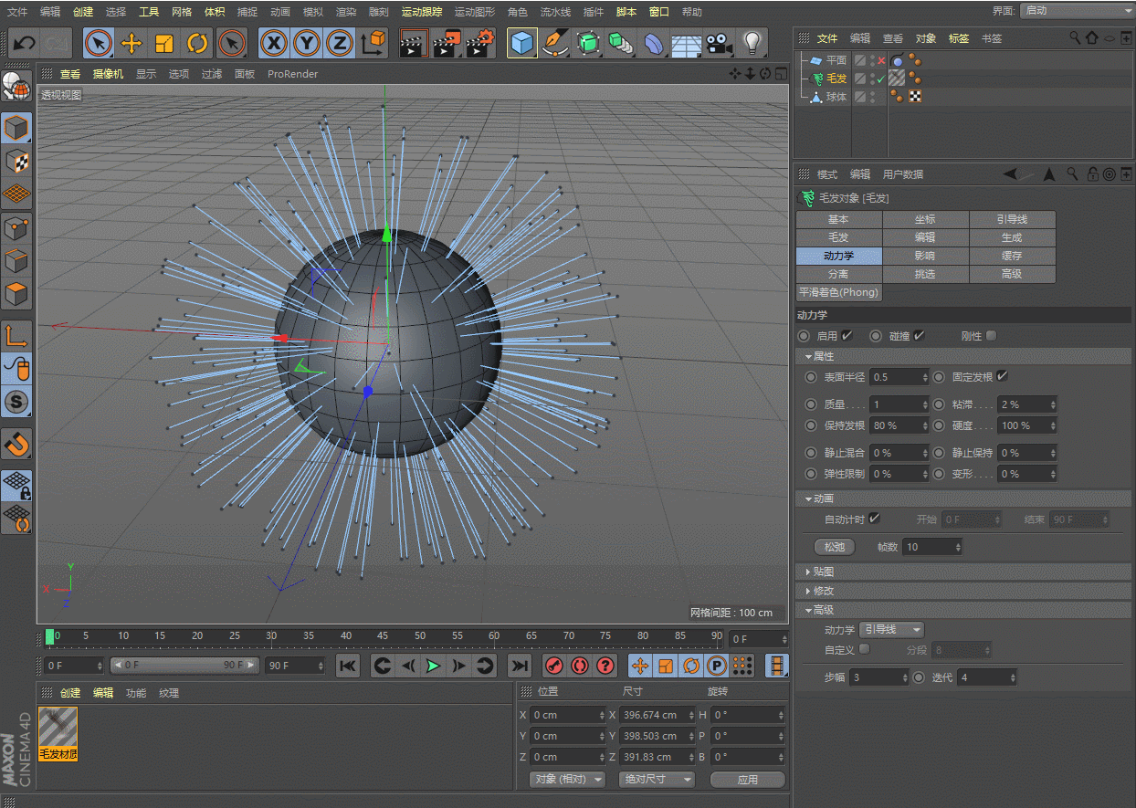Open the Camera object icon
This screenshot has width=1136, height=808.
720,43
